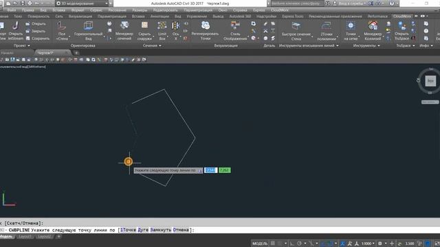
Task: Click the Быстрое сечение Стена icon
Action: [x=296, y=26]
